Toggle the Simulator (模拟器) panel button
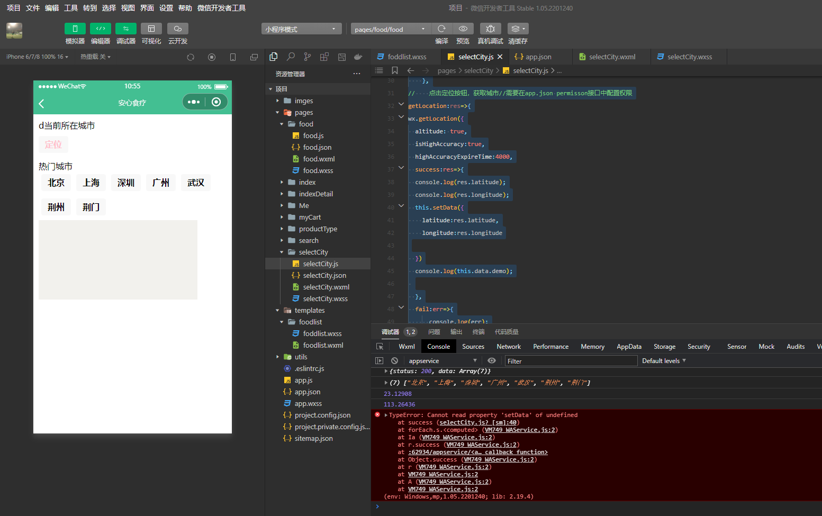 pos(75,29)
